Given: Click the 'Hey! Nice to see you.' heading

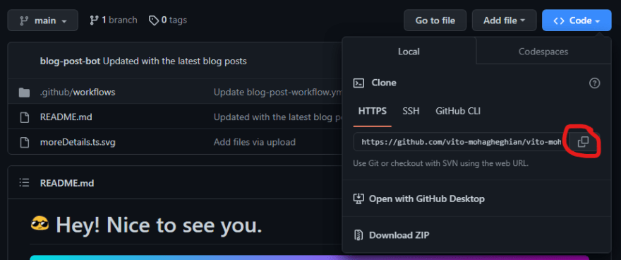Looking at the screenshot, I should (159, 225).
